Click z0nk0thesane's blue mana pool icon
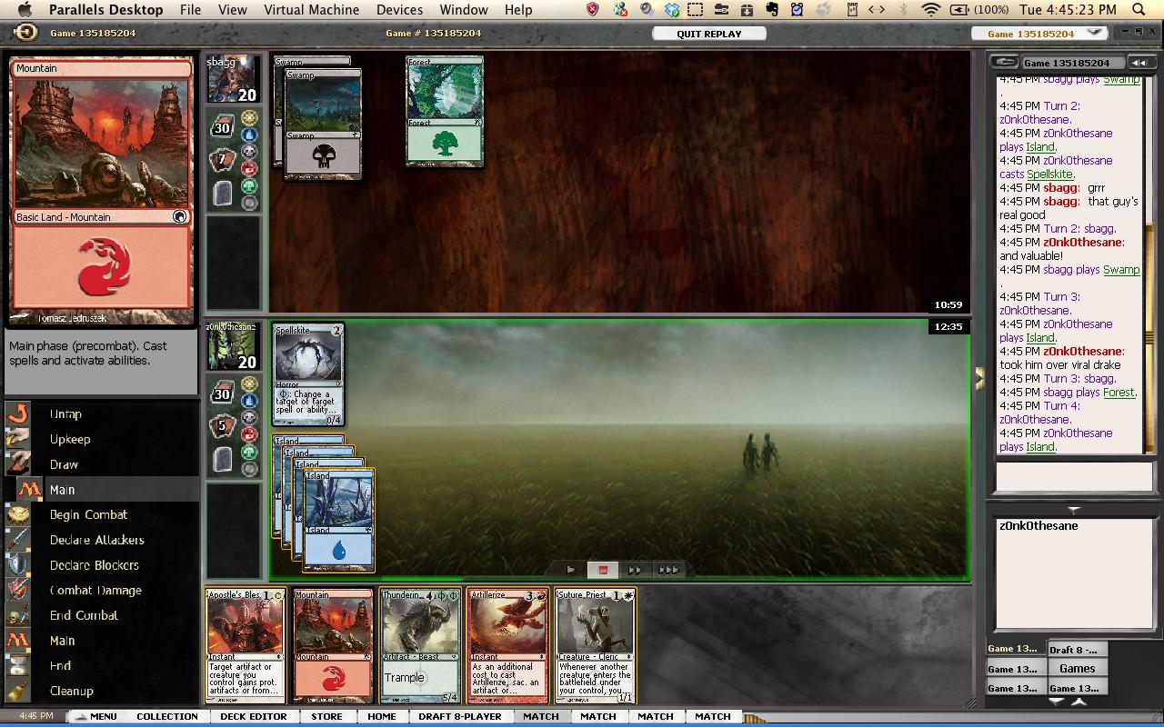This screenshot has width=1164, height=727. 249,401
